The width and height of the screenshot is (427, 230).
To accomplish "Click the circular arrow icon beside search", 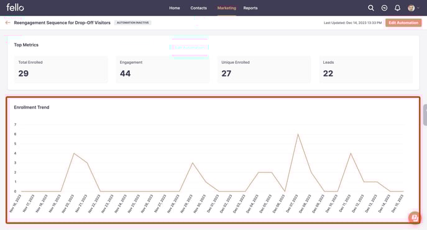I will tap(384, 8).
